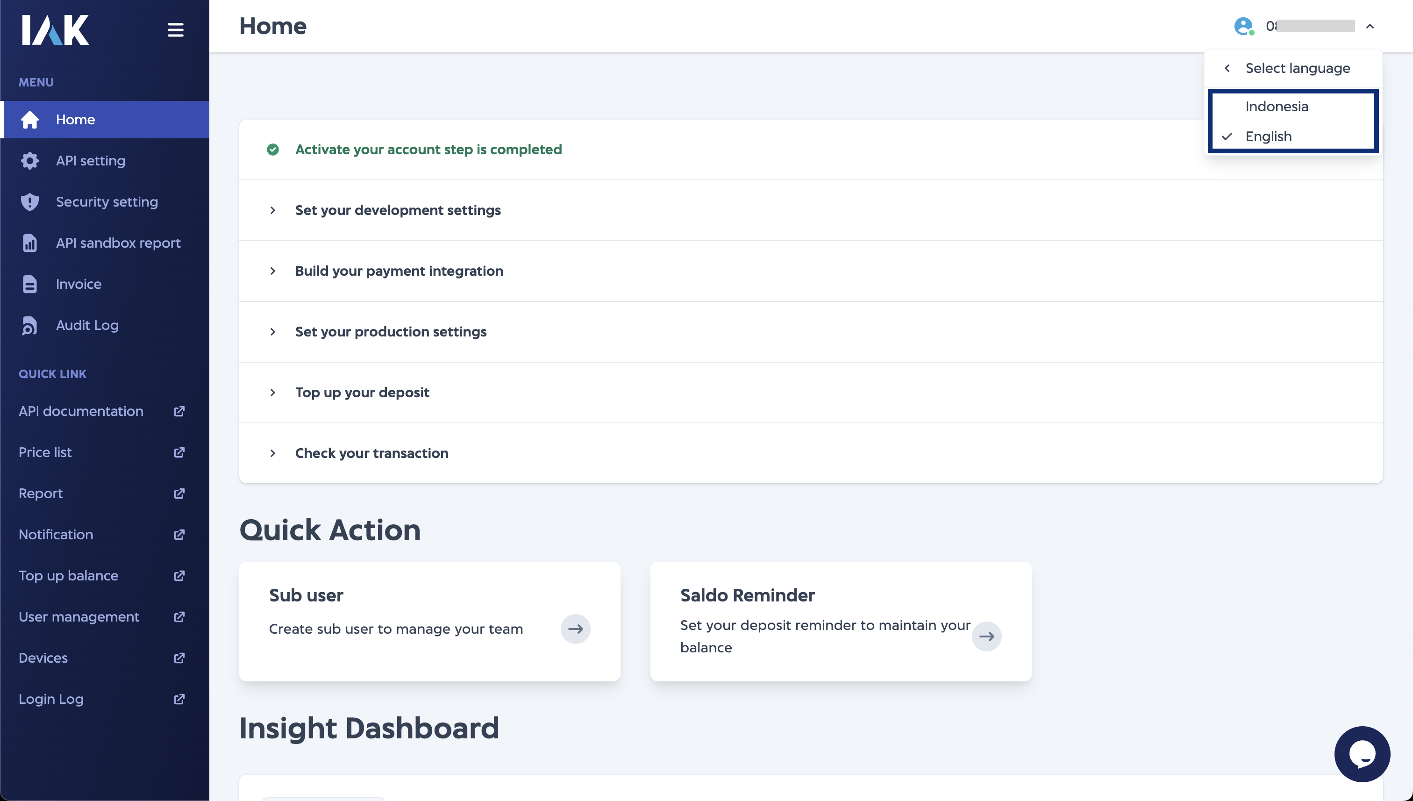
Task: Select English language option
Action: pyautogui.click(x=1268, y=136)
